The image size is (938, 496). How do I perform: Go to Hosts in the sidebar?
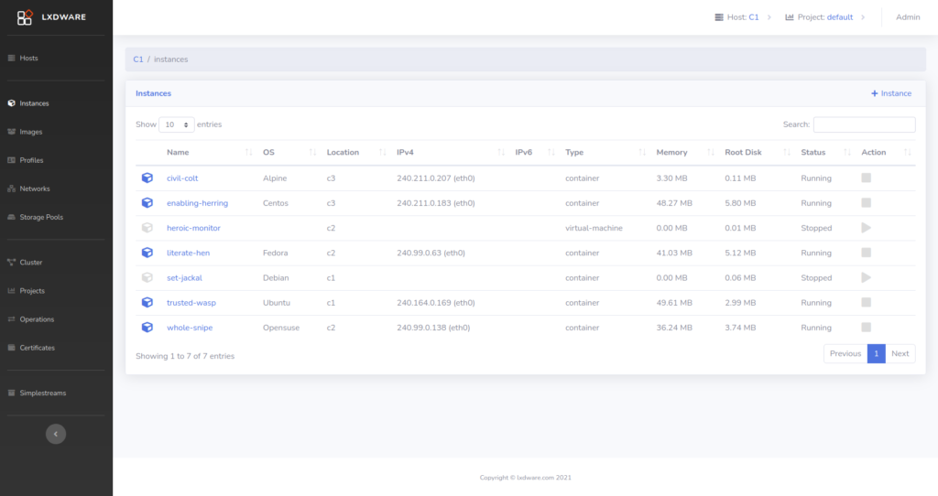pyautogui.click(x=28, y=58)
